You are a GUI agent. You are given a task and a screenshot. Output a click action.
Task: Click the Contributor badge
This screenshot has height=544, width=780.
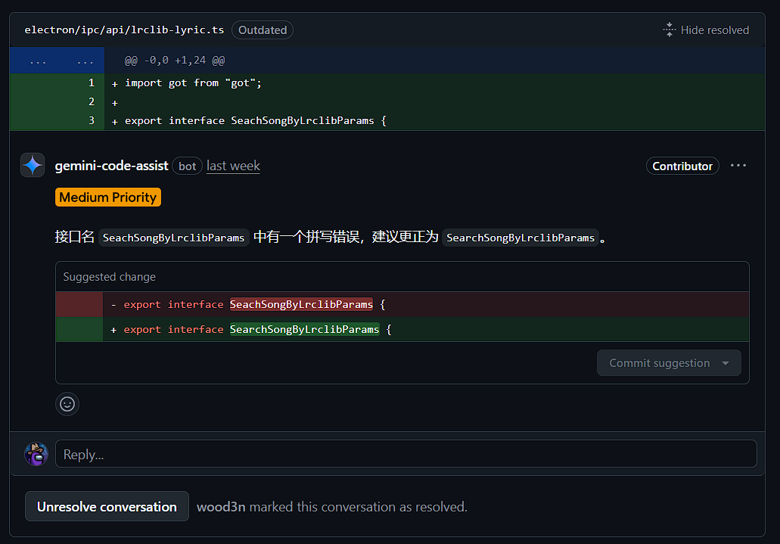(682, 166)
